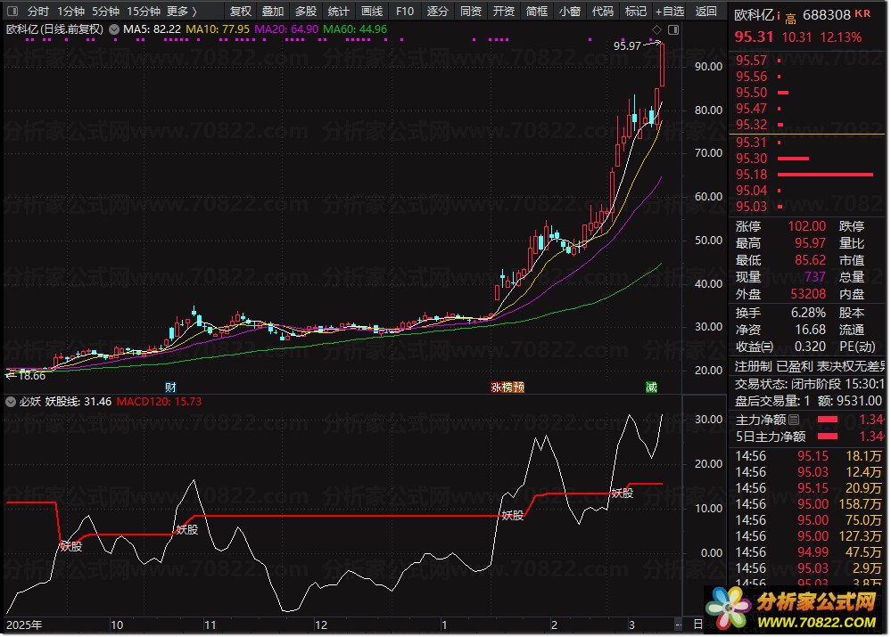891x637 pixels.
Task: Click the 返回 back button
Action: coord(705,12)
